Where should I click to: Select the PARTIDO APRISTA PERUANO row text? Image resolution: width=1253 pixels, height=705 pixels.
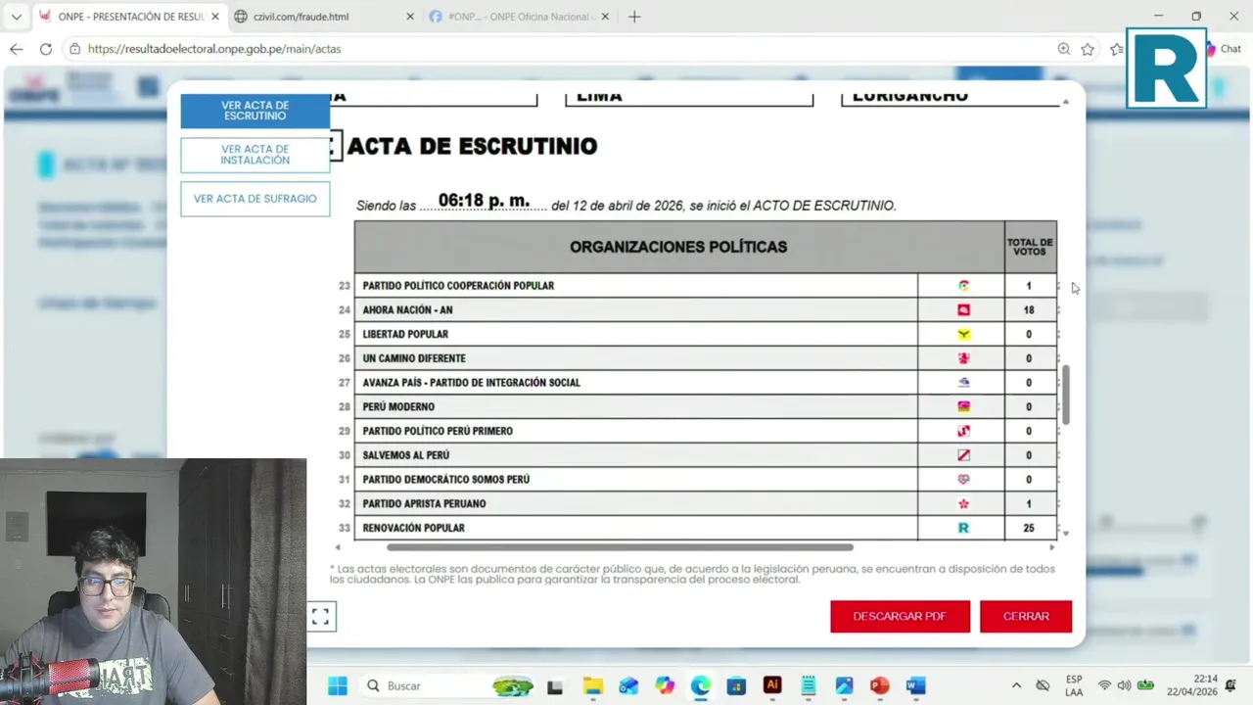[x=424, y=503]
